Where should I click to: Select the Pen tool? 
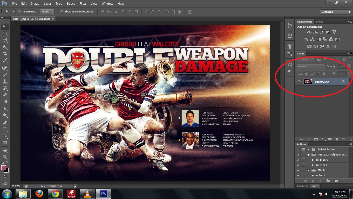click(5, 122)
